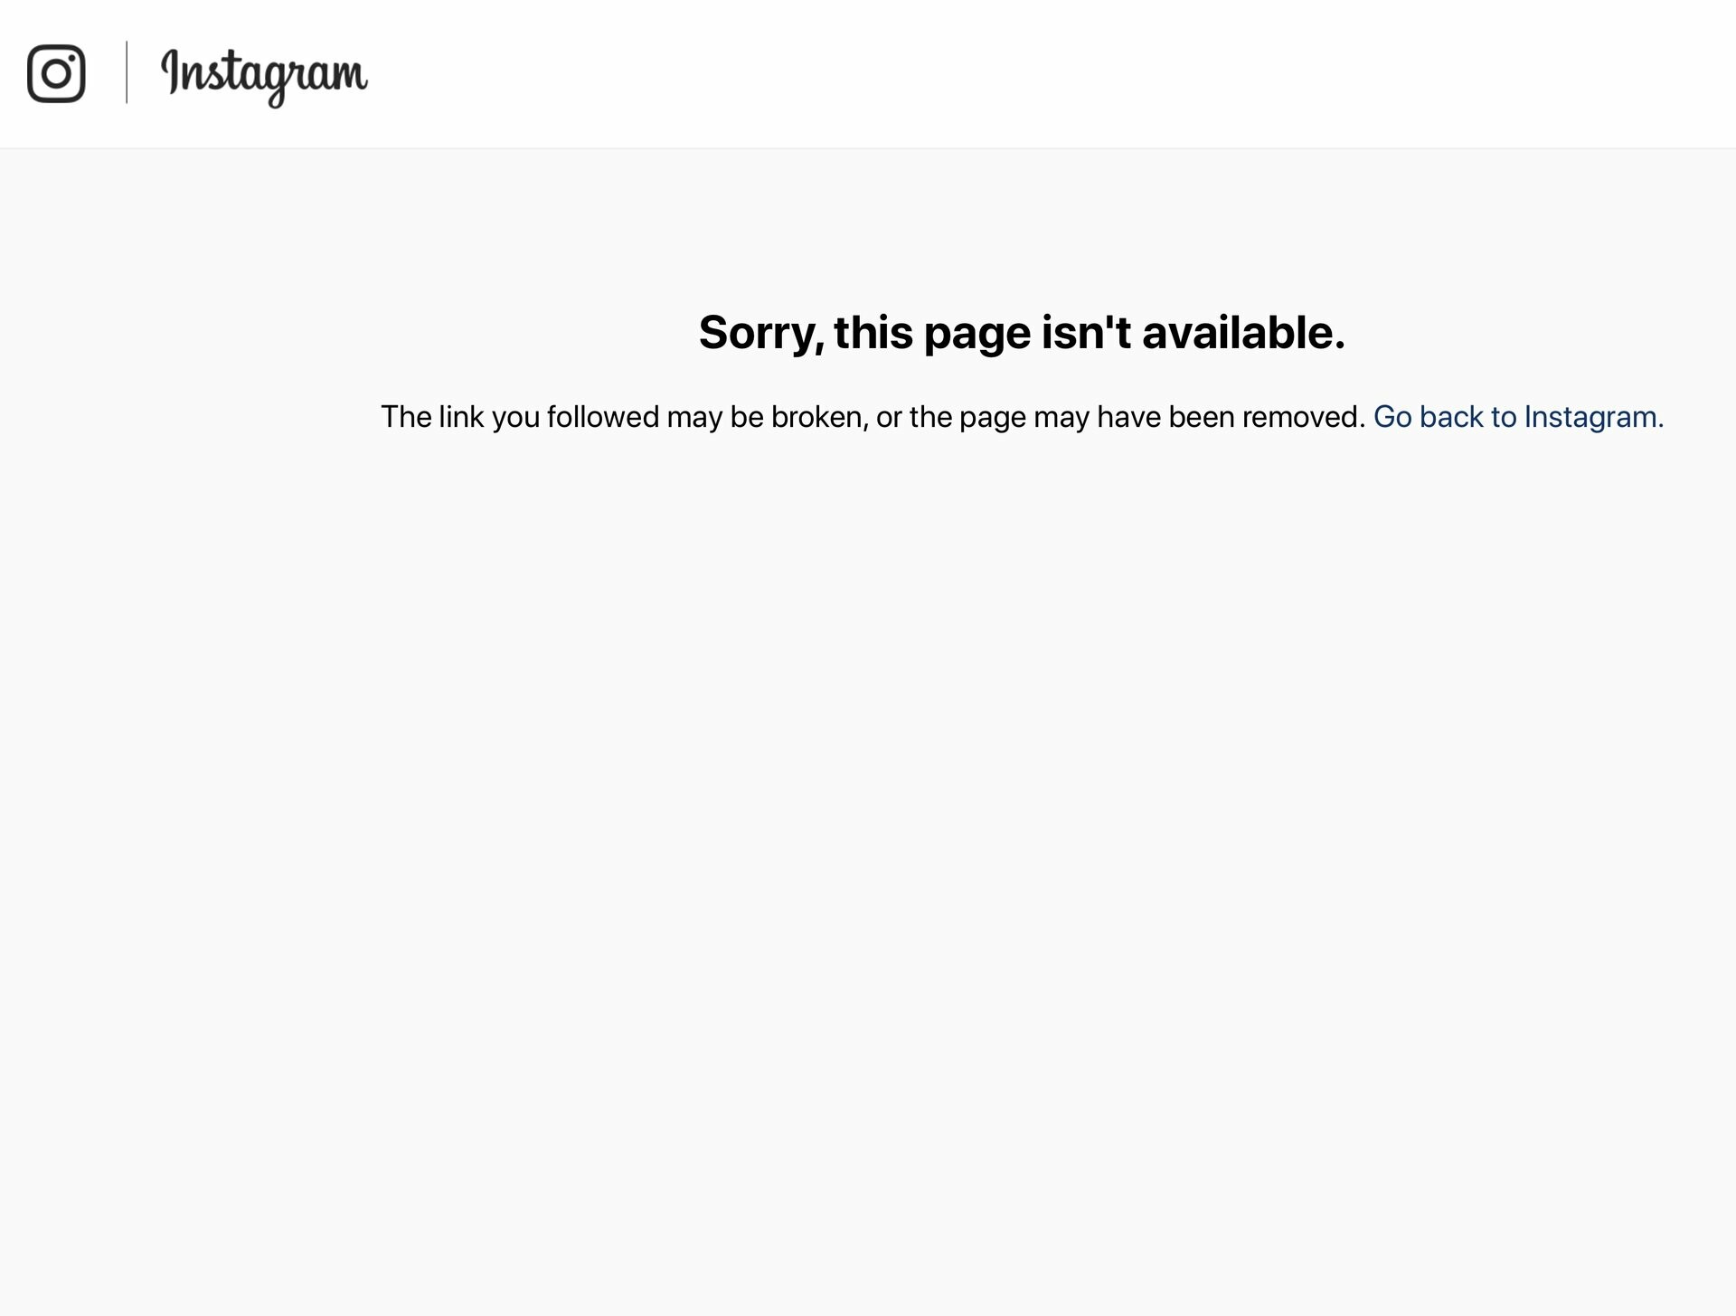Click the 'gram' end of the Instagram wordmark
The height and width of the screenshot is (1316, 1736).
coord(316,80)
